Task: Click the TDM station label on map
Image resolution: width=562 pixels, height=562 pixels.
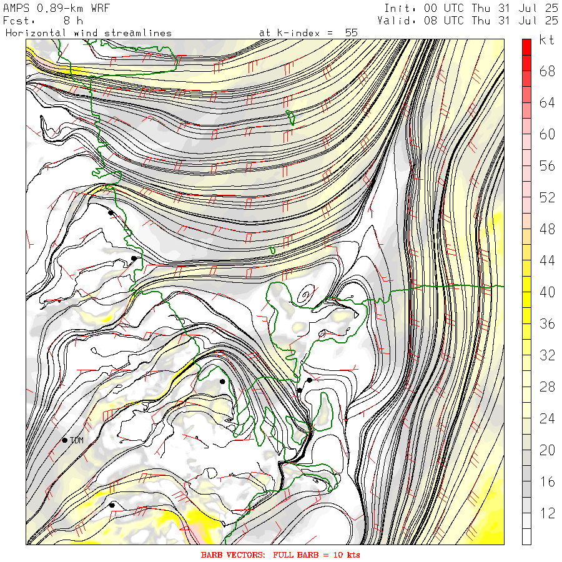Action: (x=77, y=440)
